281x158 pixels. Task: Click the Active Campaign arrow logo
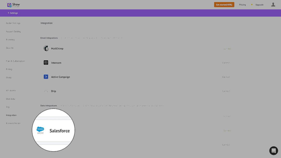46,77
